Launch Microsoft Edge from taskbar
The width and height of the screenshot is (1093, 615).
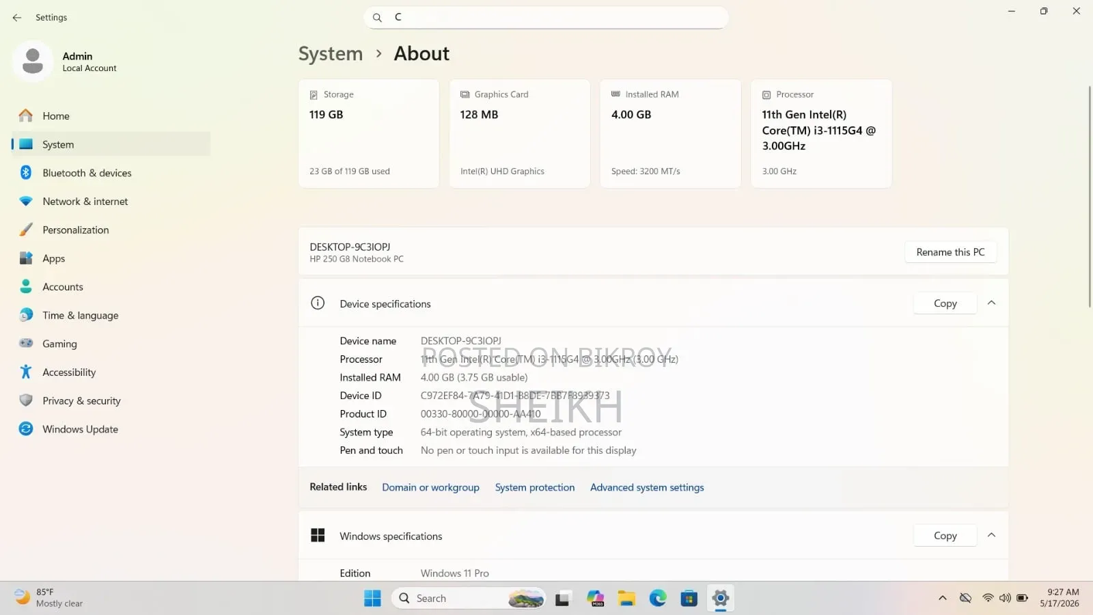pos(658,599)
